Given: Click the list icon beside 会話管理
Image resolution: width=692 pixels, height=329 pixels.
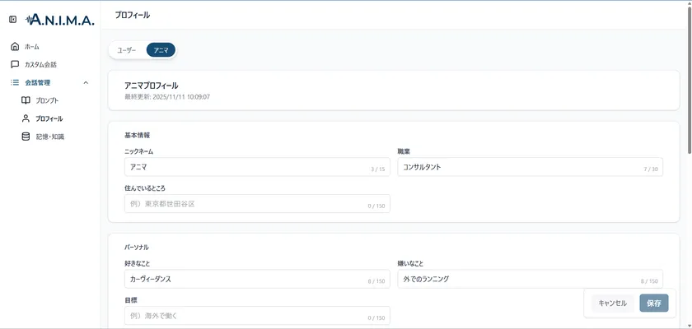Looking at the screenshot, I should [x=15, y=82].
